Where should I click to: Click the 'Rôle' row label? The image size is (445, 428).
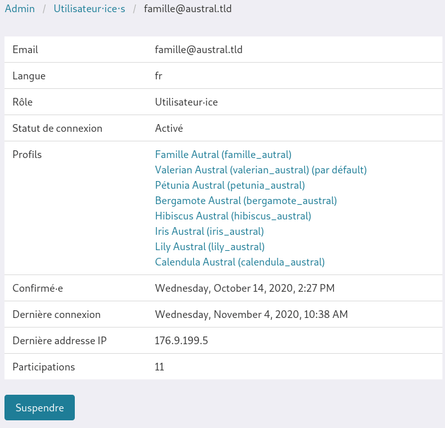click(22, 102)
